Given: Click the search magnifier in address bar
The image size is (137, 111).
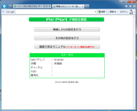Looking at the screenshot, I should (39, 6).
